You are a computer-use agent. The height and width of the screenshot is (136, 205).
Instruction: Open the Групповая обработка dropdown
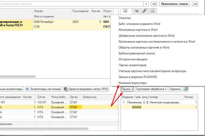[151, 89]
